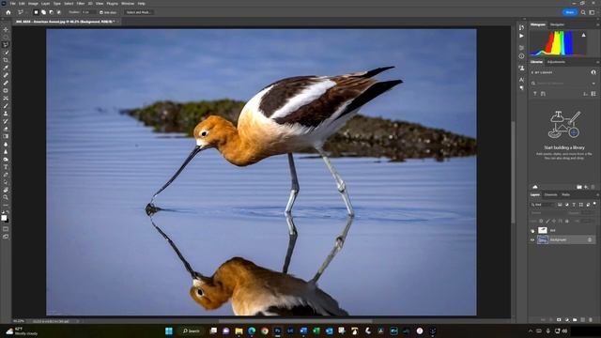Open the Window menu
Screen dimensions: 601x338
[128, 4]
